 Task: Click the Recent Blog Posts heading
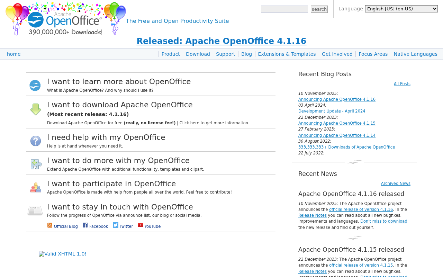click(325, 74)
